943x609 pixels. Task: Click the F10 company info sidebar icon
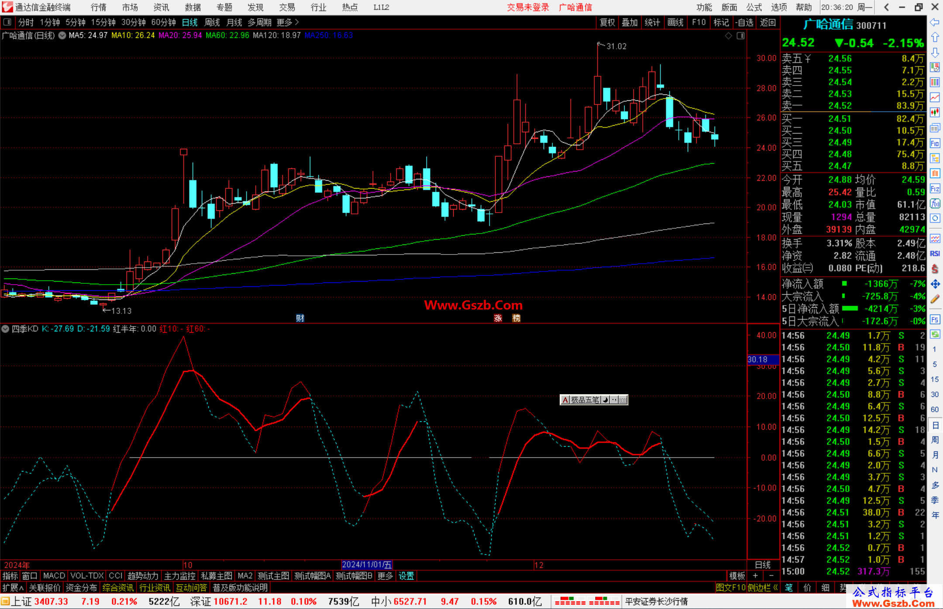pos(935,143)
